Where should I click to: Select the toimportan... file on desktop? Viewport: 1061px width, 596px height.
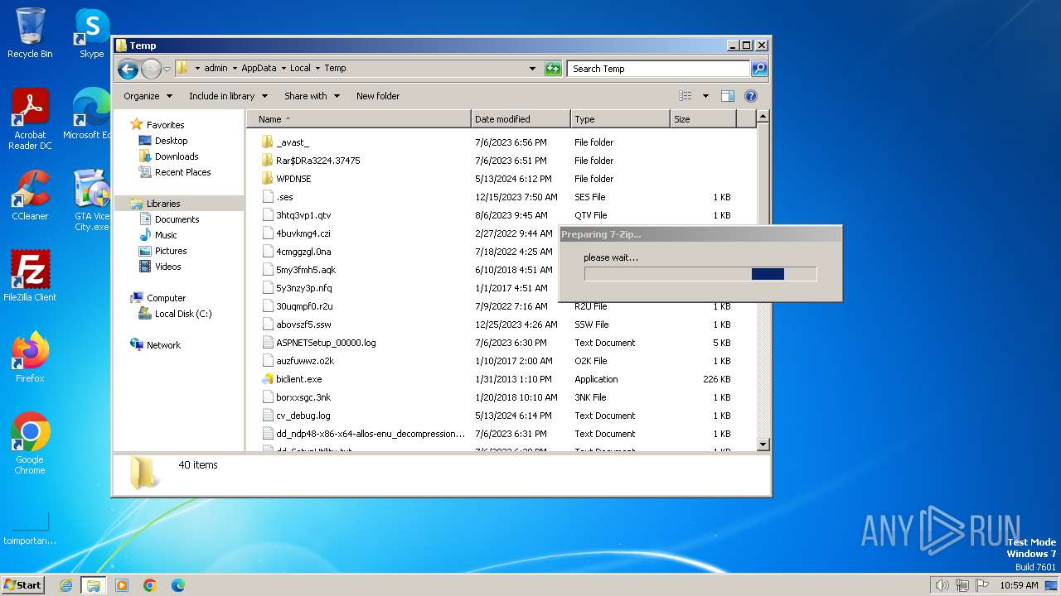pos(30,529)
